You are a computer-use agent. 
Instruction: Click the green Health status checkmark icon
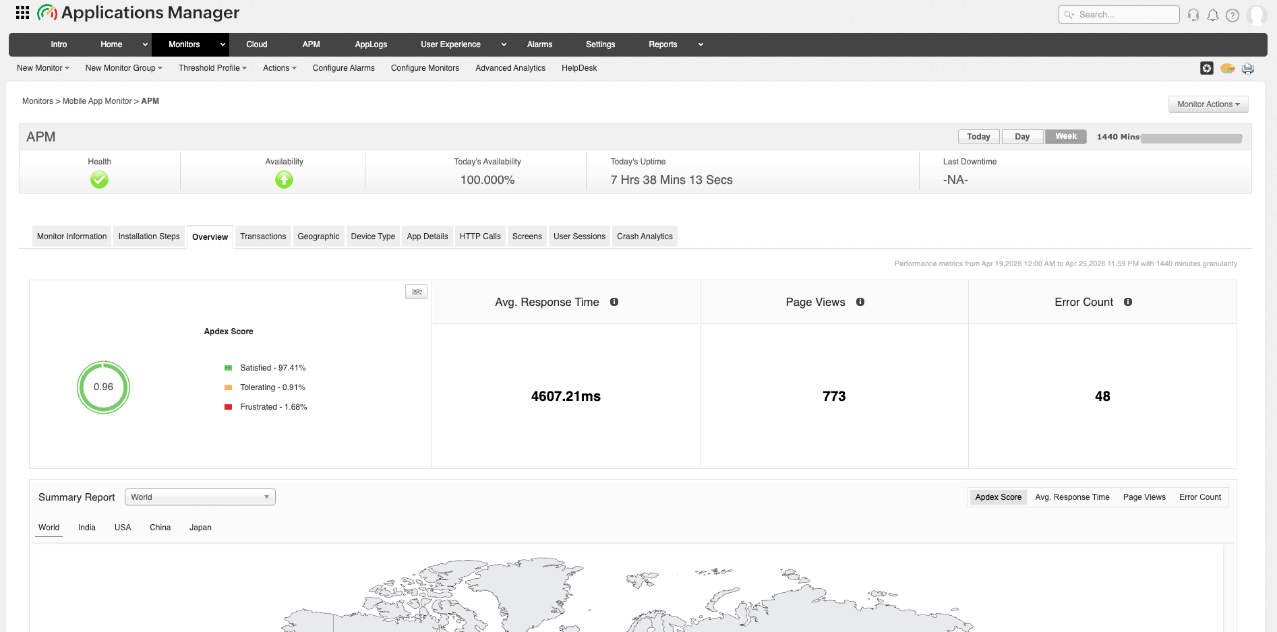click(x=100, y=180)
